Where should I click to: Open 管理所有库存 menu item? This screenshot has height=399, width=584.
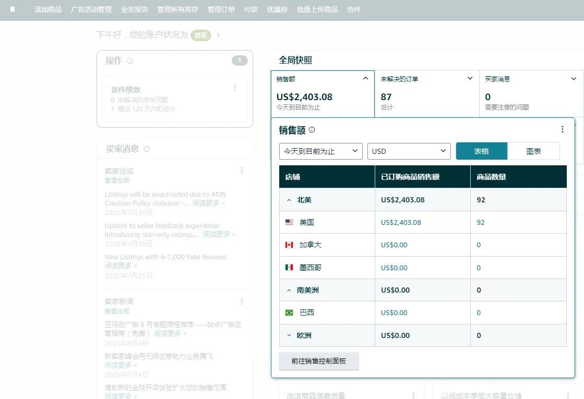point(177,10)
